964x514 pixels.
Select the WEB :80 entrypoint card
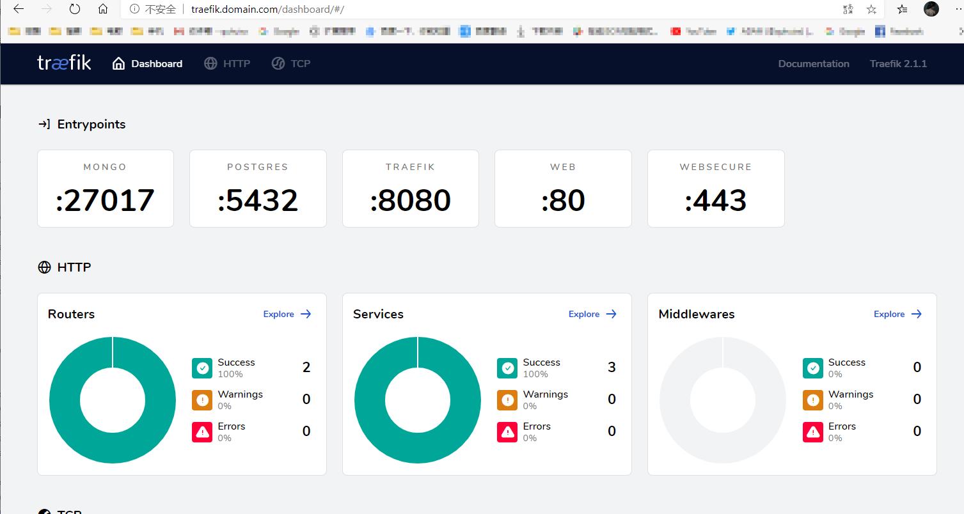coord(563,189)
